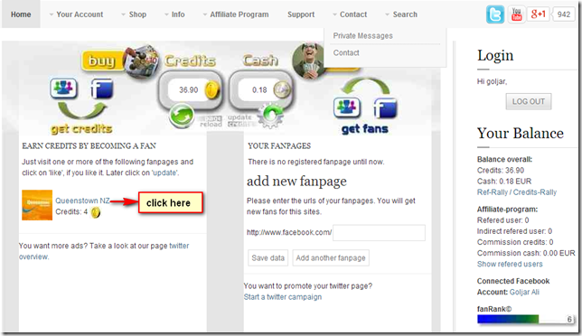The width and height of the screenshot is (582, 336).
Task: Click the 'add new fanpage' heading
Action: click(x=296, y=182)
